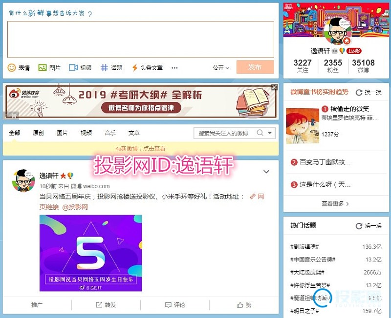Image resolution: width=391 pixels, height=318 pixels.
Task: Type in the new post text area
Action: [140, 39]
